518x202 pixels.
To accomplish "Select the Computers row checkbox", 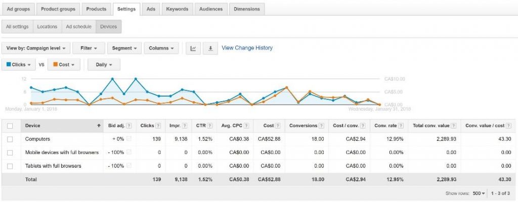I will (x=10, y=139).
